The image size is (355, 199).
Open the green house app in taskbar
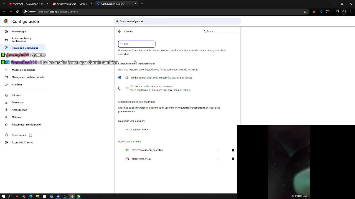(79, 196)
